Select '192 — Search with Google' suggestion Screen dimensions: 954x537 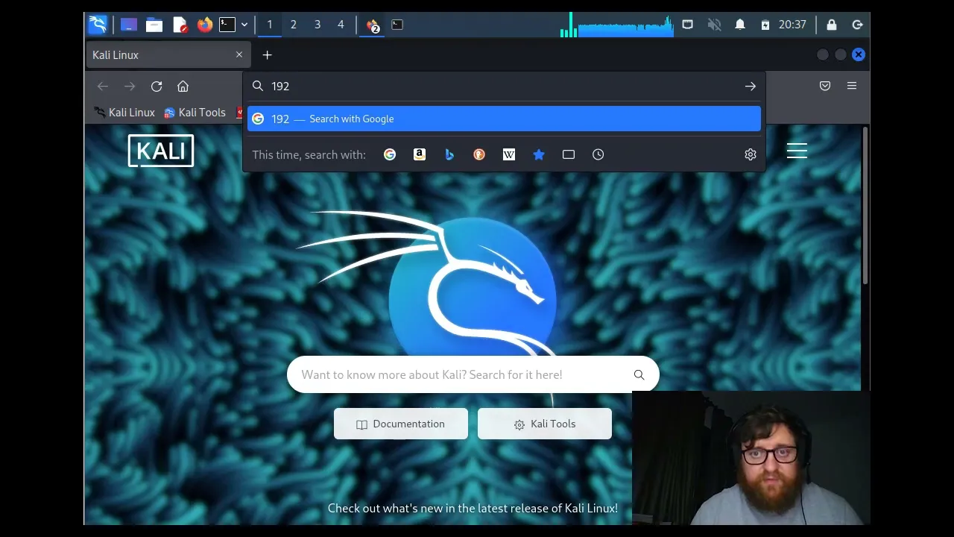tap(504, 119)
